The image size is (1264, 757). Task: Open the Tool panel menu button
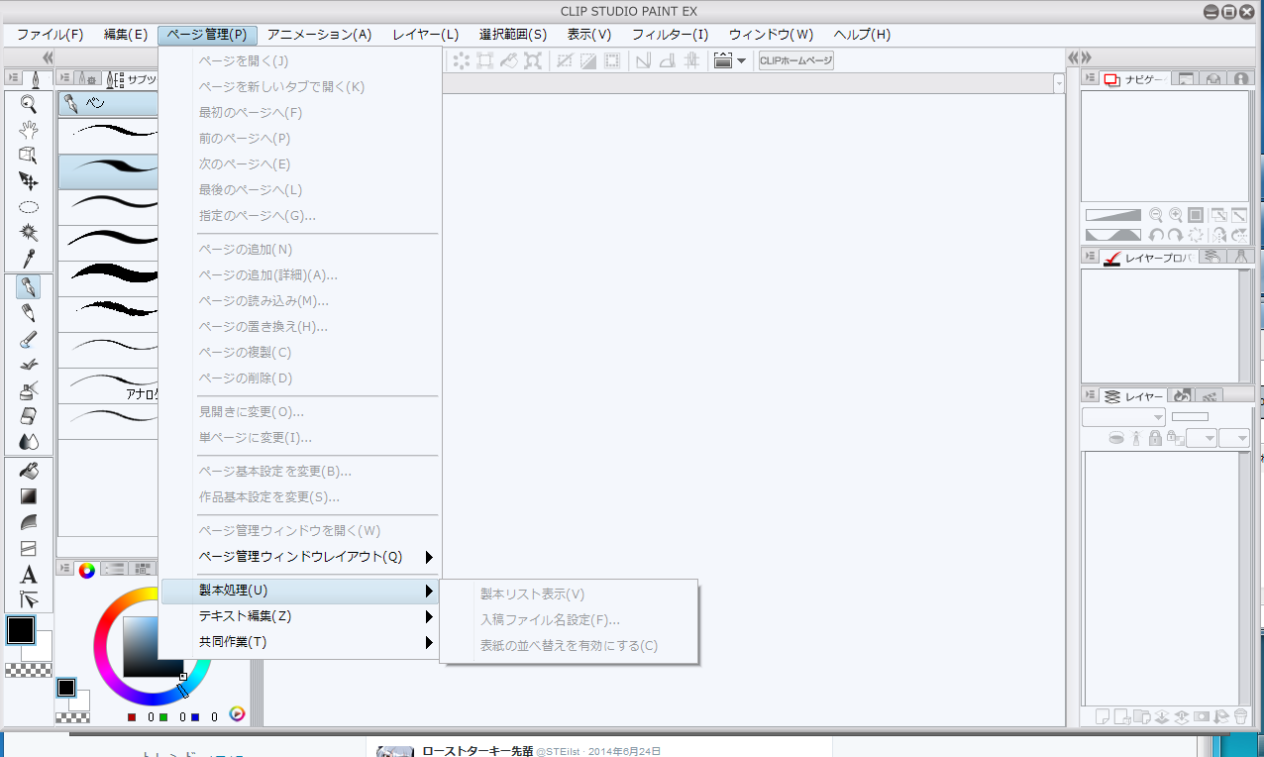click(14, 77)
